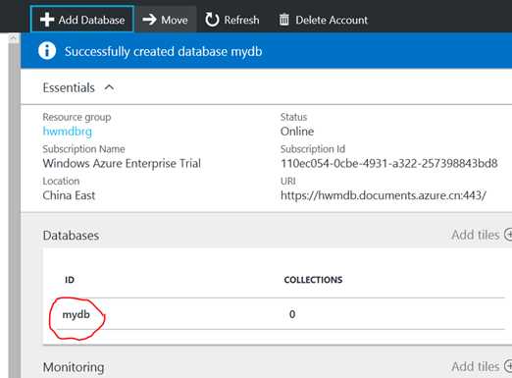The width and height of the screenshot is (512, 378).
Task: Click the Online status value
Action: point(297,132)
